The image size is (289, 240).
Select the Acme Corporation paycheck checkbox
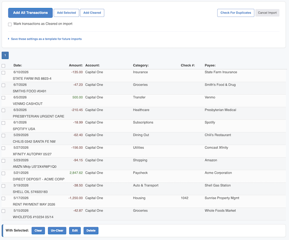coord(3,173)
